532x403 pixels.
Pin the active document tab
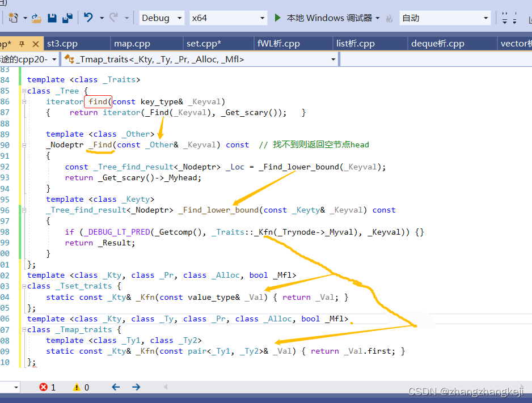point(22,44)
